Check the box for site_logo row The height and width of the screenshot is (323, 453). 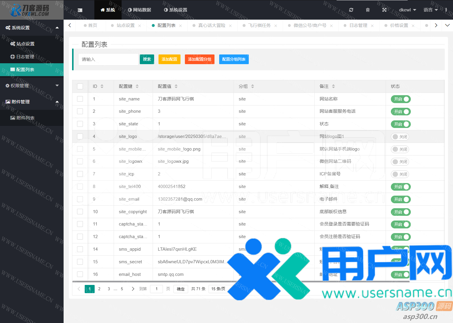[x=80, y=136]
